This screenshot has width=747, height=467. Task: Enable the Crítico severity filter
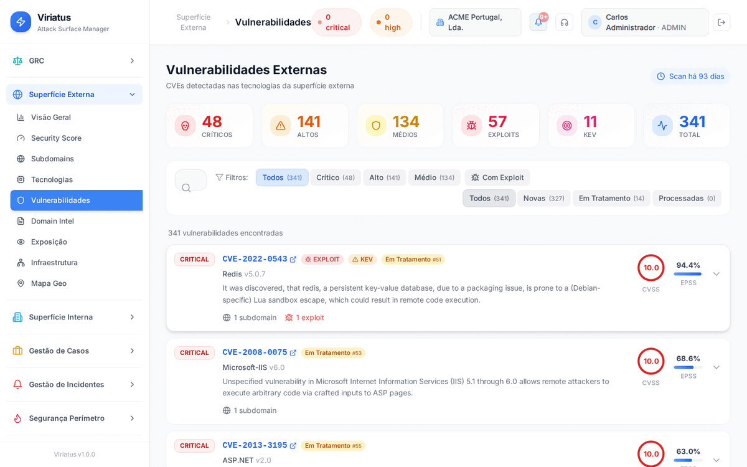(x=335, y=177)
